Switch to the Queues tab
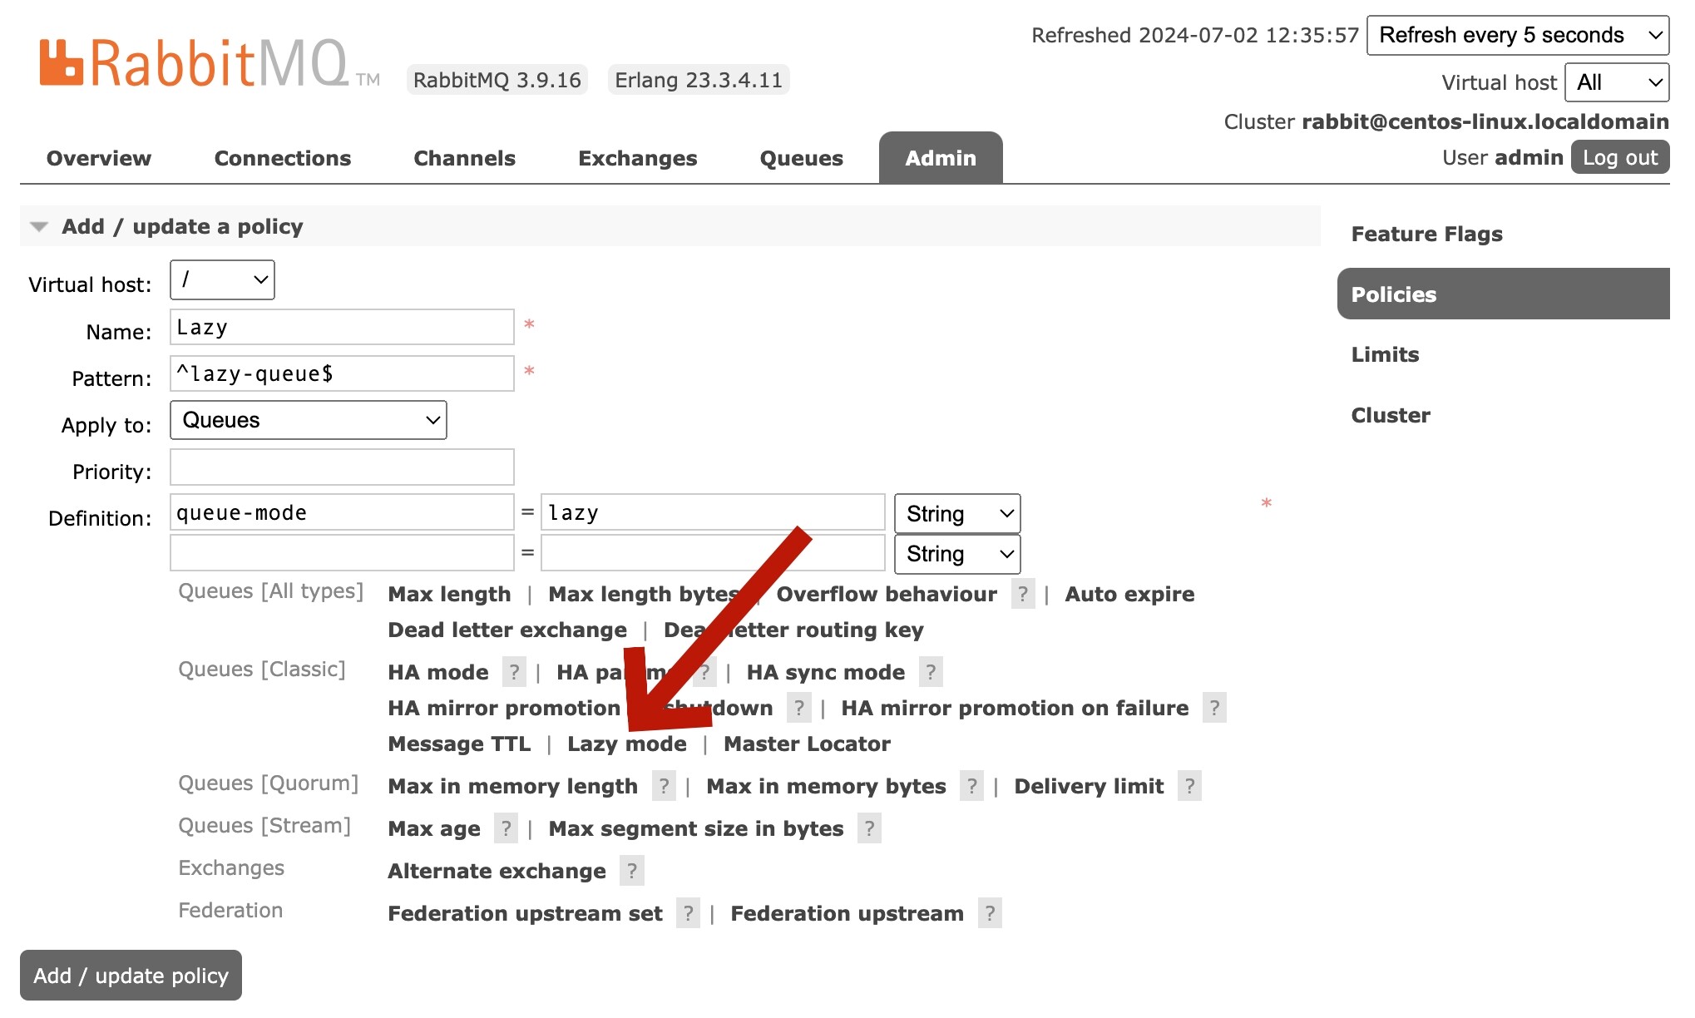1695x1018 pixels. click(x=801, y=158)
